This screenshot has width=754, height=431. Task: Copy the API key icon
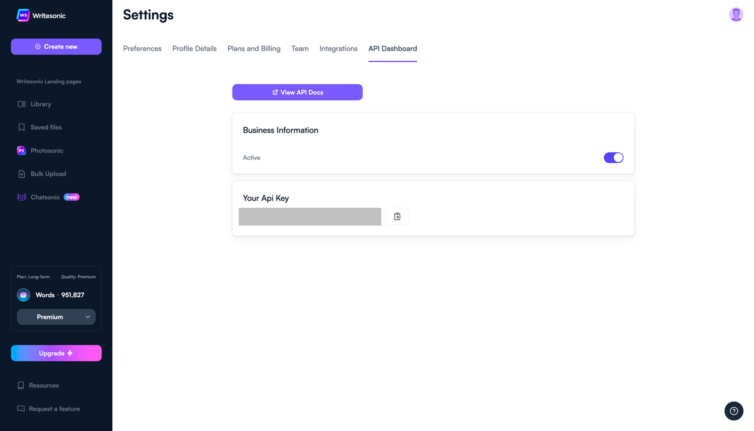[397, 216]
